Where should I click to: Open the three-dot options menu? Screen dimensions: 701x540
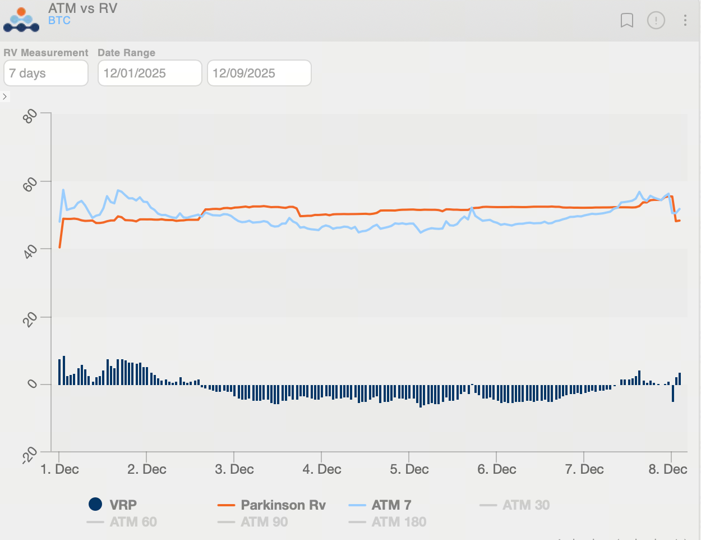click(x=685, y=21)
